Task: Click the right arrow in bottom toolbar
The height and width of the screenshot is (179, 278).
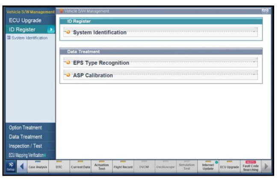Action: click(266, 167)
